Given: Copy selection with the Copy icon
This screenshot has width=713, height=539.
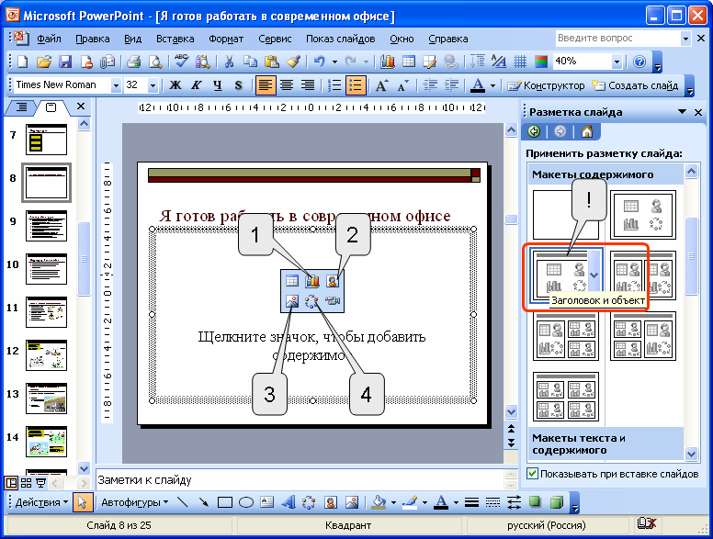Looking at the screenshot, I should click(250, 62).
